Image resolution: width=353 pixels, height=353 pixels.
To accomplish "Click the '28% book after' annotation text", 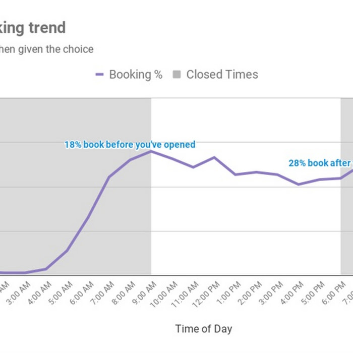I will 321,163.
